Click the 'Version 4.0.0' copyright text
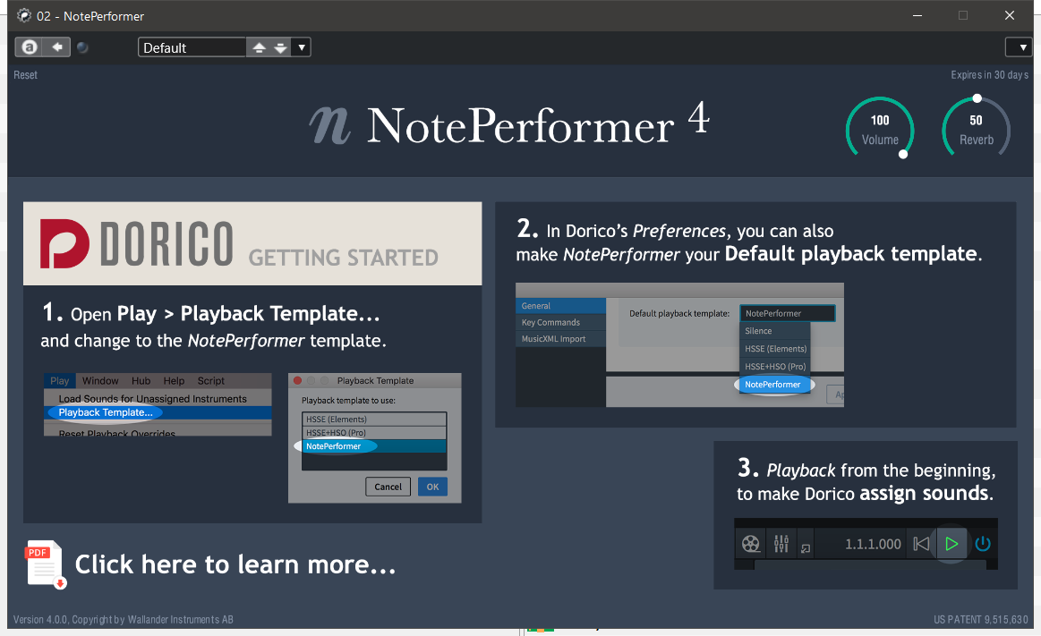 tap(124, 619)
